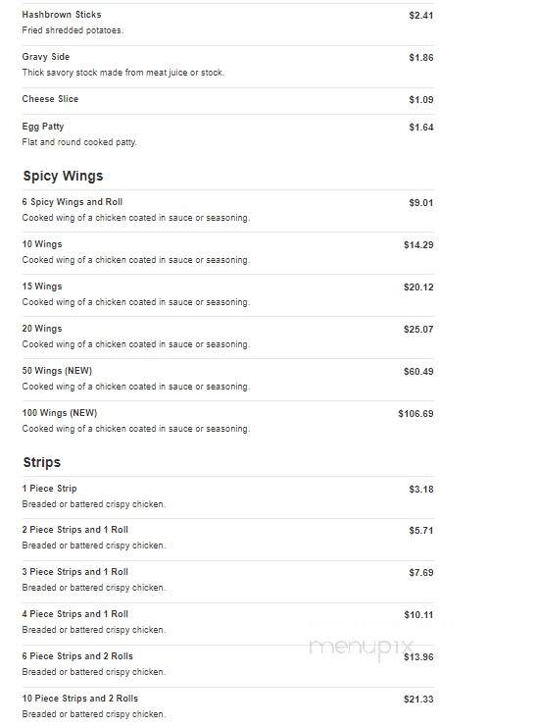Choose 6 Spicy Wings and Roll
The image size is (537, 728).
click(x=227, y=211)
